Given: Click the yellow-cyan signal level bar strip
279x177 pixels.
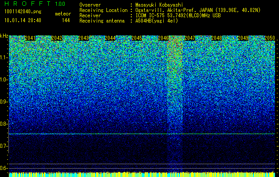Looking at the screenshot, I should tap(142, 174).
